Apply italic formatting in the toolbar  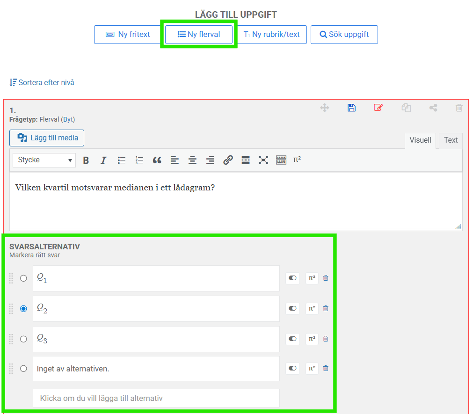click(103, 160)
